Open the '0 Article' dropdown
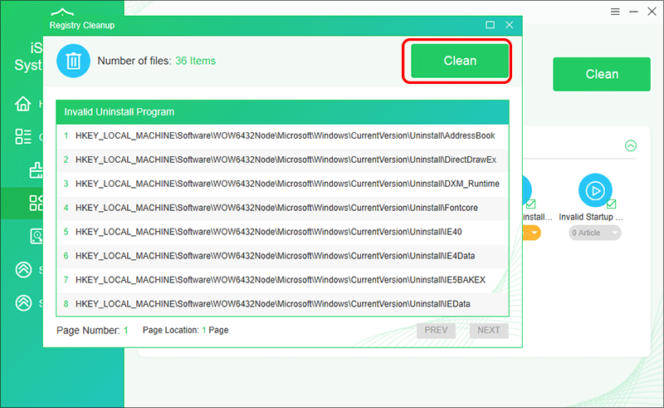 (595, 233)
